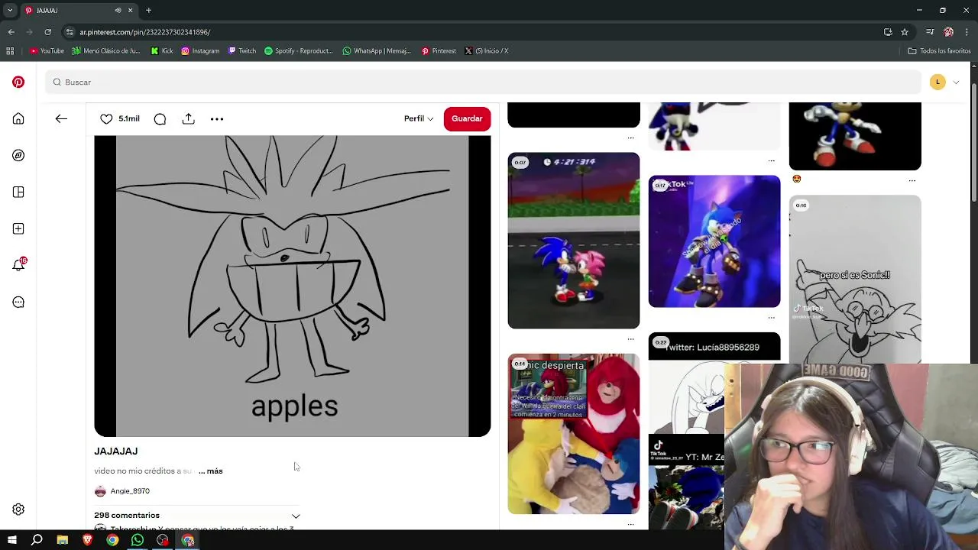Open the OBS icon in the taskbar
The height and width of the screenshot is (550, 978).
163,540
